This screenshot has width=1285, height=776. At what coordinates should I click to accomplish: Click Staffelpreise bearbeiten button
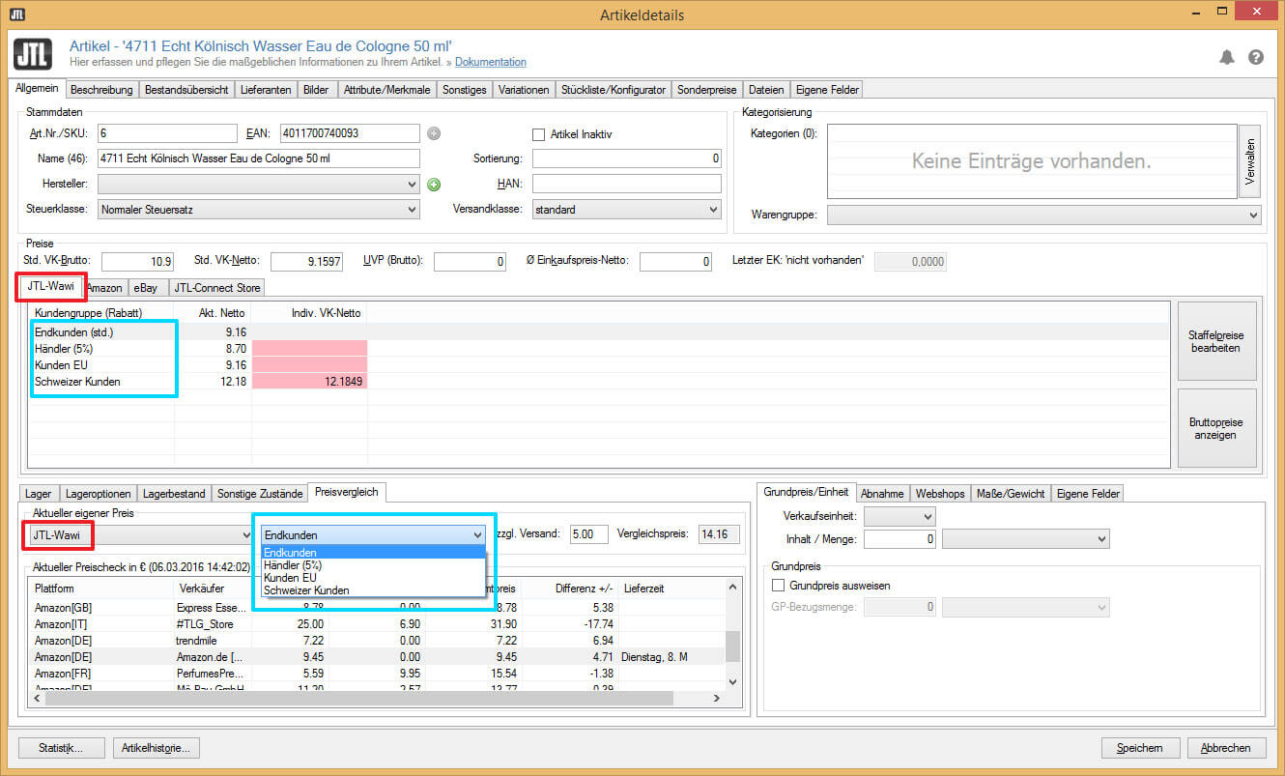(x=1216, y=341)
